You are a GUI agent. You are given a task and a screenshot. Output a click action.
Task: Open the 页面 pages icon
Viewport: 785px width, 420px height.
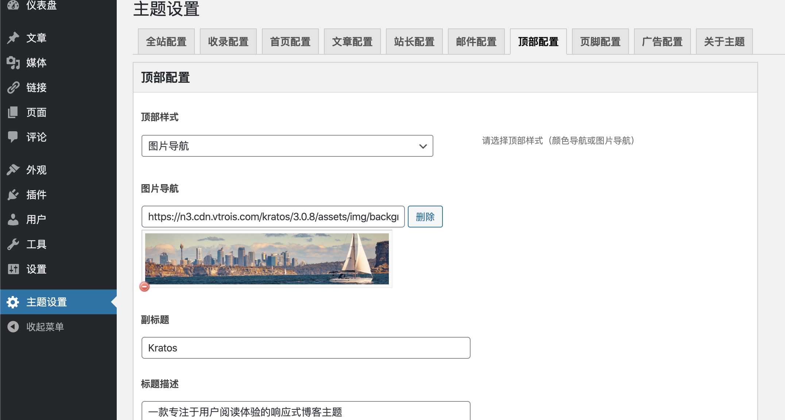click(x=13, y=112)
